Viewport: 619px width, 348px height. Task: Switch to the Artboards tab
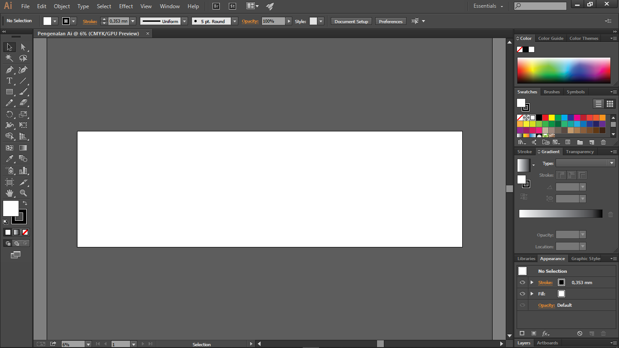coord(547,343)
